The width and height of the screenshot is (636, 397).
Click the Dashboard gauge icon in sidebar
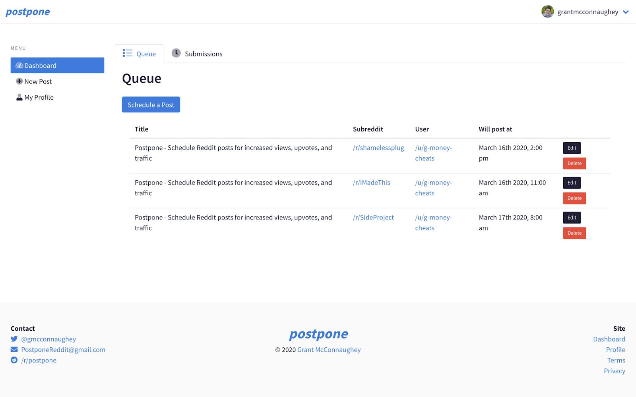point(19,66)
